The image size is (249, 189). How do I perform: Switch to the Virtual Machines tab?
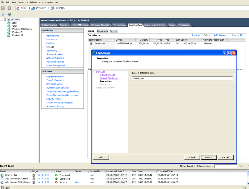[x=80, y=25]
